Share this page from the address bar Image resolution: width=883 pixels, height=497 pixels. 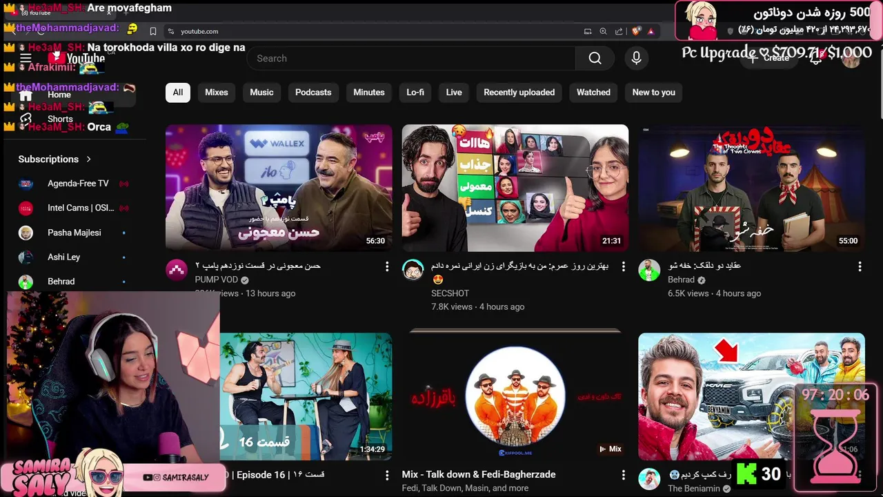(619, 31)
